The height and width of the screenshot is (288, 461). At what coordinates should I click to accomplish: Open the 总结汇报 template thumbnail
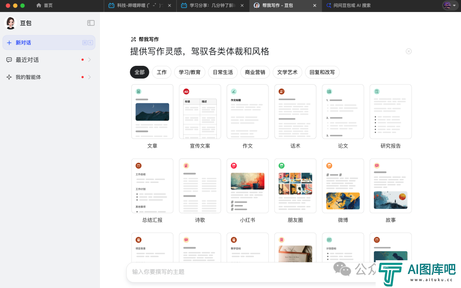[x=152, y=185]
